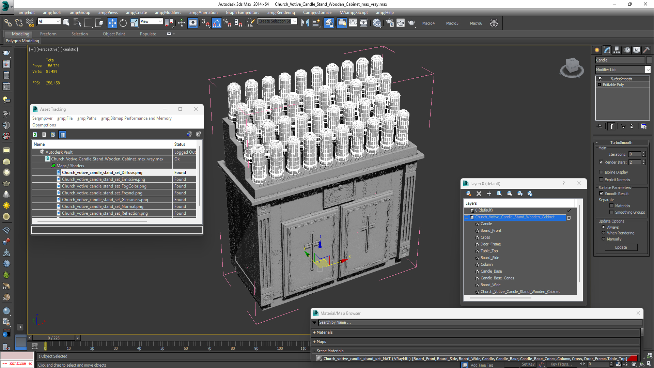654x368 pixels.
Task: Click the Search by Name field
Action: [x=480, y=322]
